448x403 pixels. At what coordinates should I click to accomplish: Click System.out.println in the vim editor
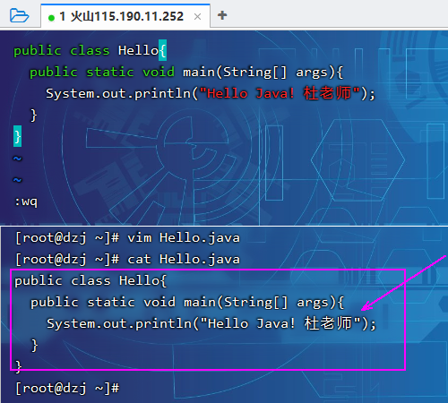tap(118, 93)
